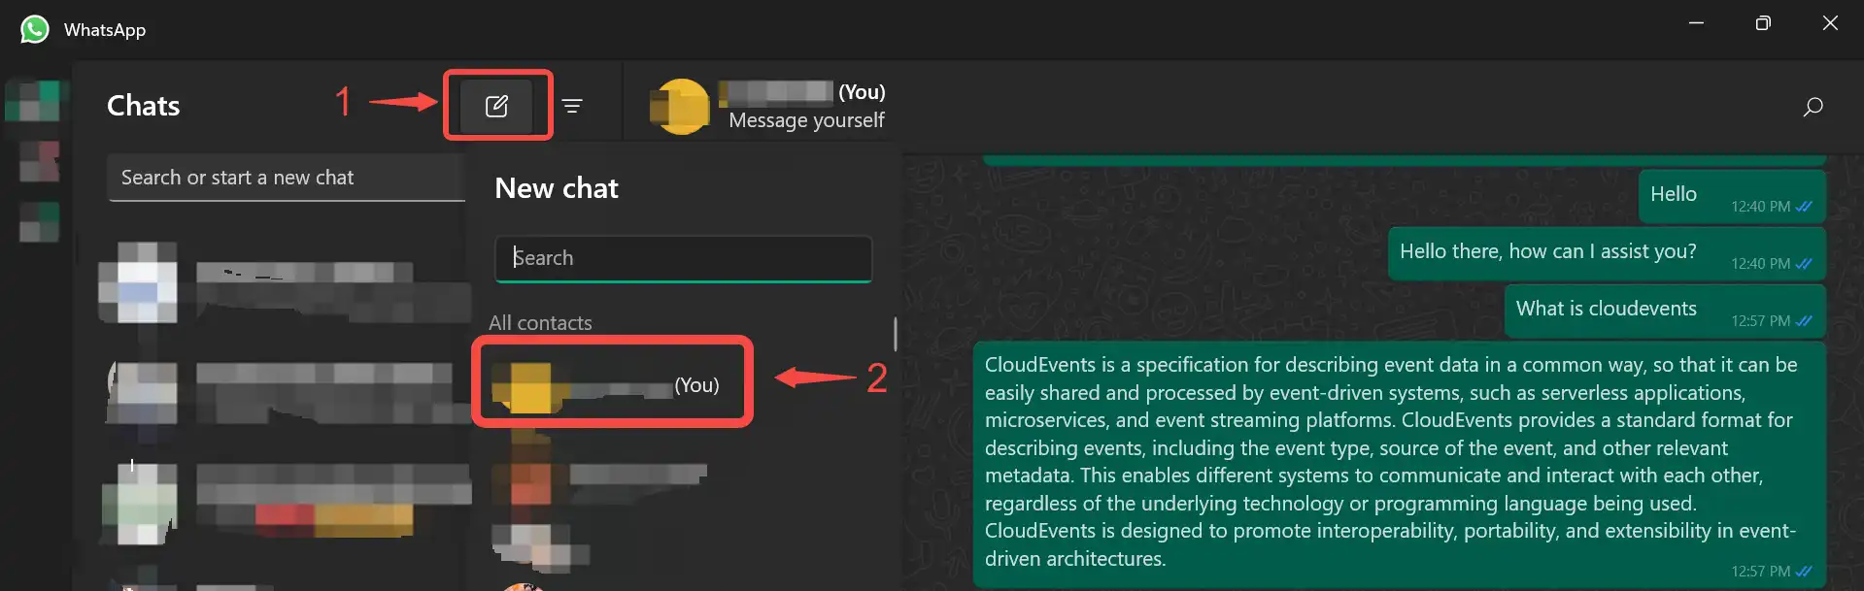
Task: Click the Search box under New chat
Action: click(x=683, y=258)
